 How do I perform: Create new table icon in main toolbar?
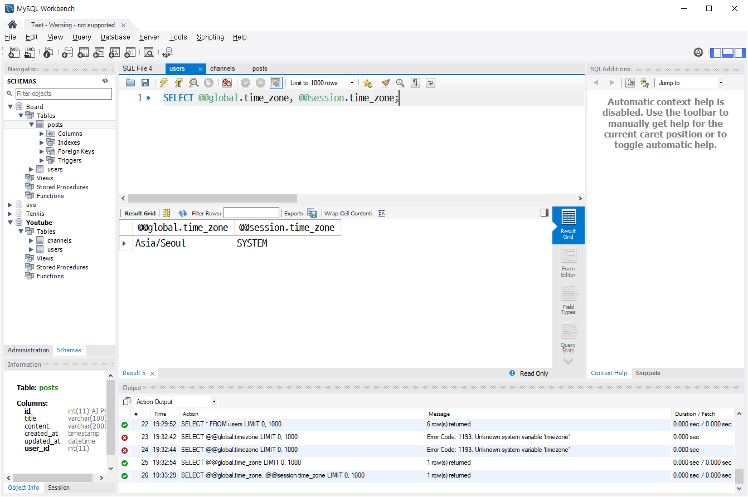click(83, 52)
